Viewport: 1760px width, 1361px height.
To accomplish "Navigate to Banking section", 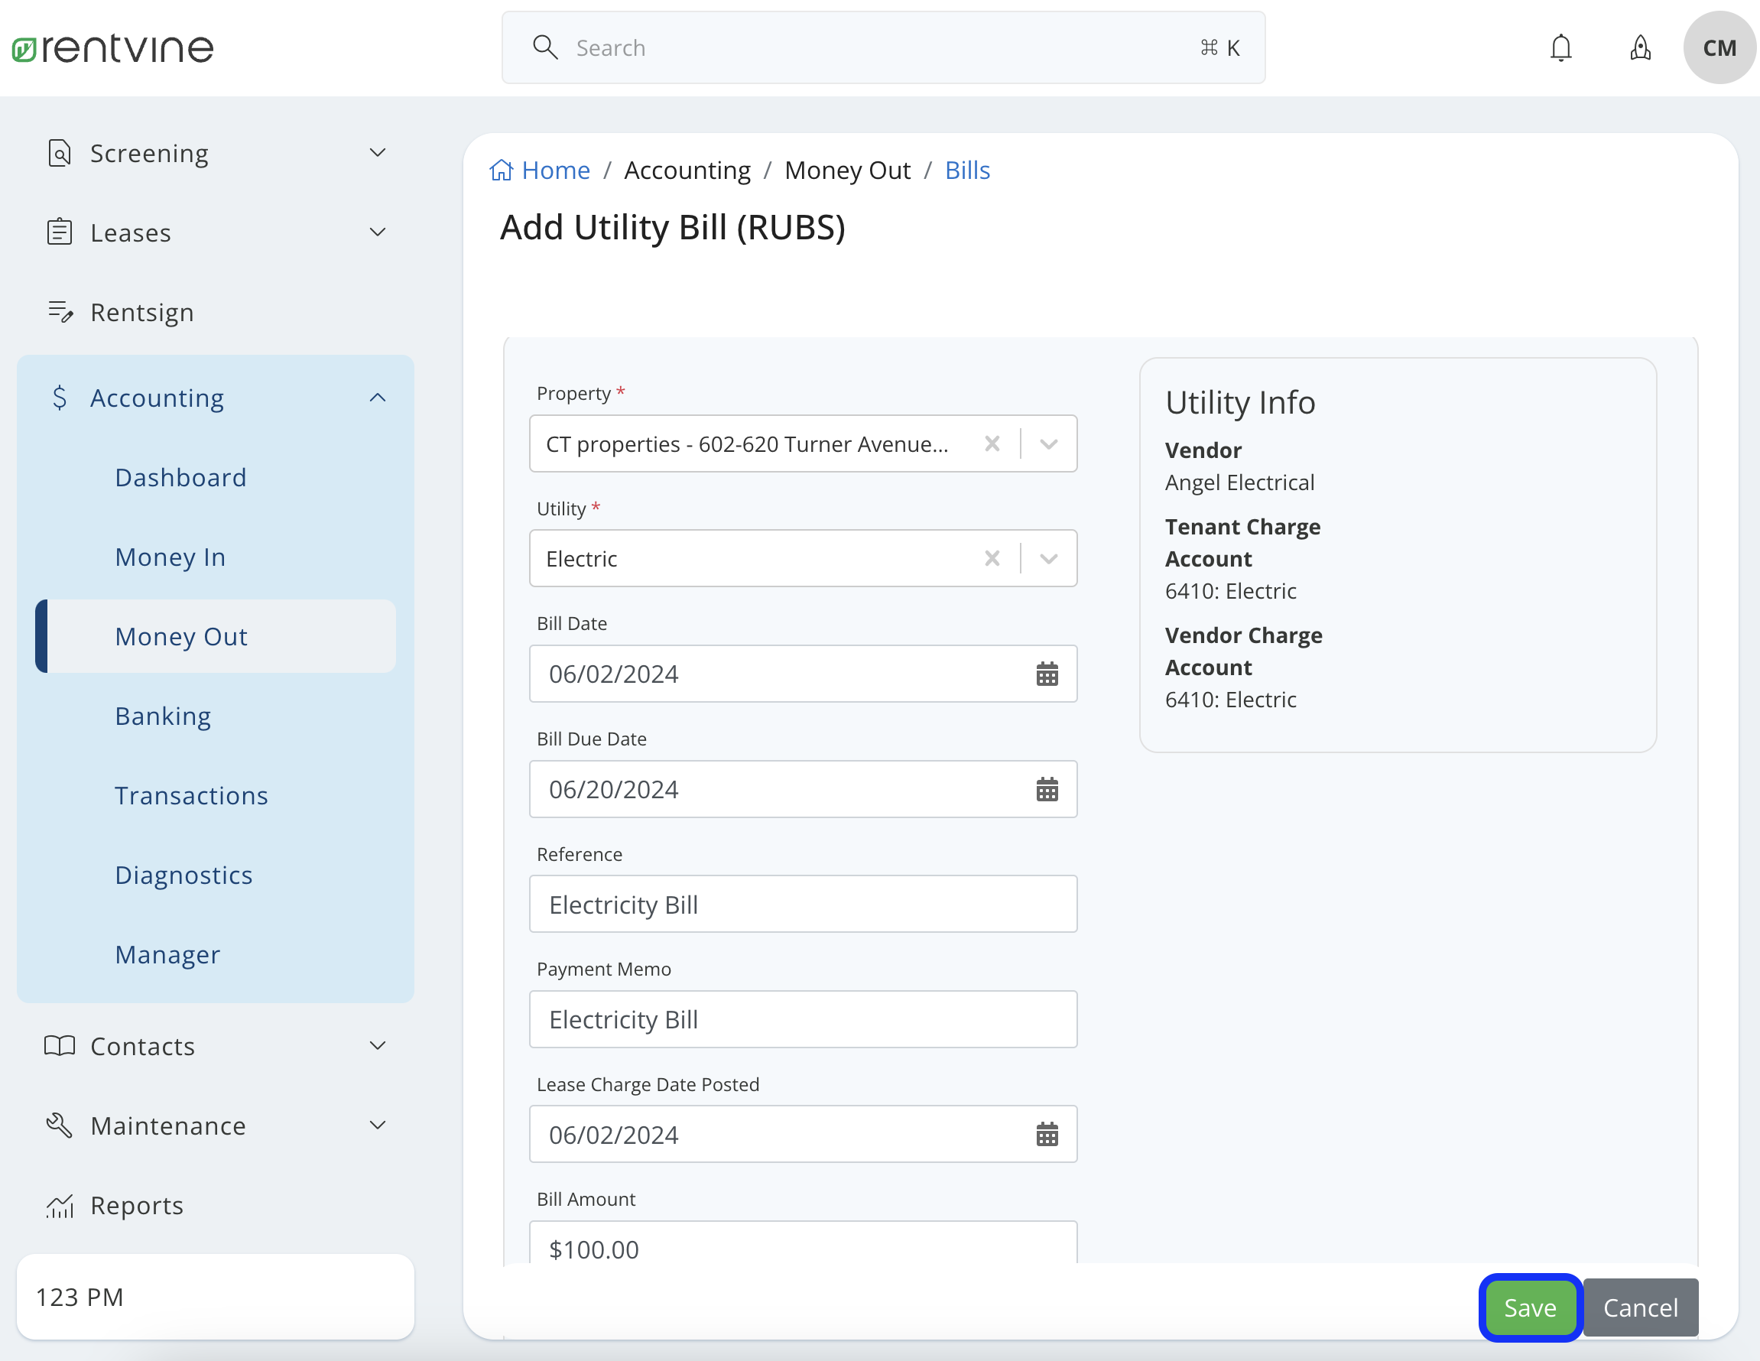I will coord(163,716).
